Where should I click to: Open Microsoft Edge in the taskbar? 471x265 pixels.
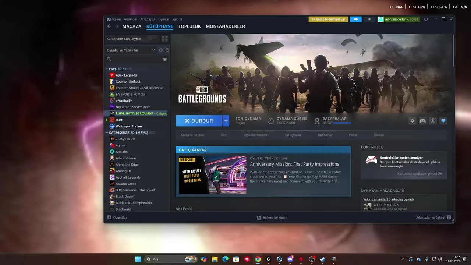225,259
